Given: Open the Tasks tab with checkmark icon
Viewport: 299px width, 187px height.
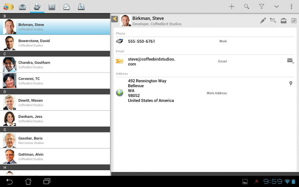Looking at the screenshot, I should point(67,7).
